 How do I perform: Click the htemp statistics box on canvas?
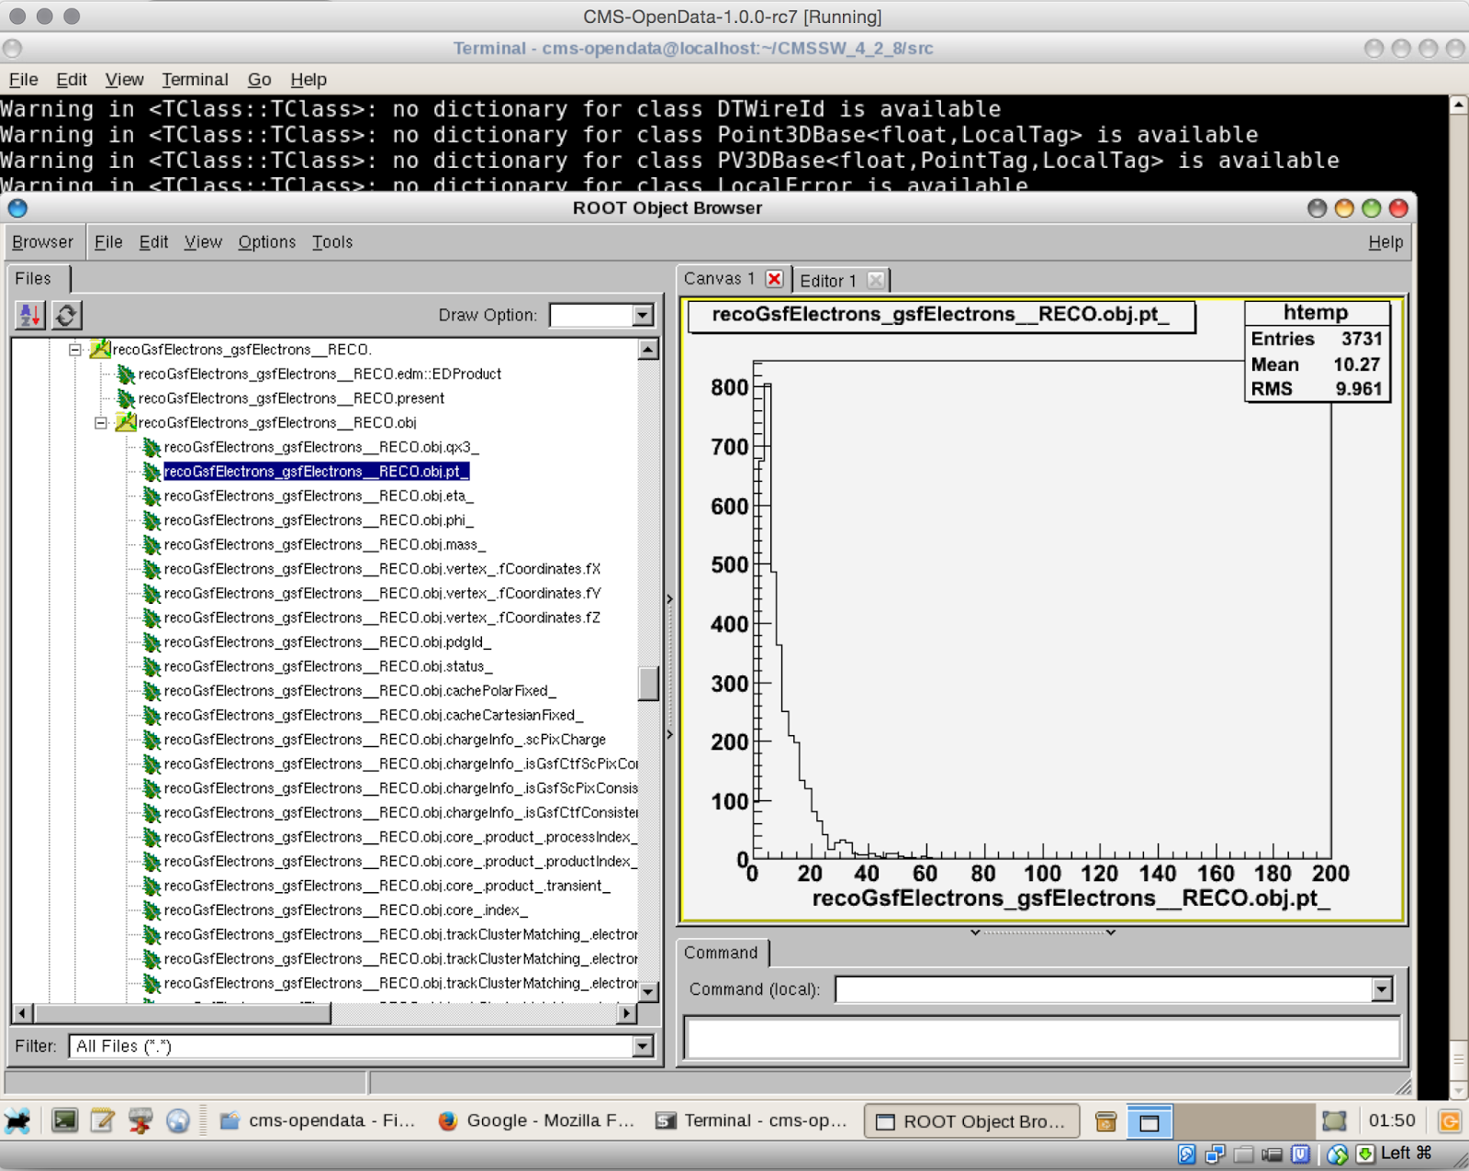[1317, 351]
